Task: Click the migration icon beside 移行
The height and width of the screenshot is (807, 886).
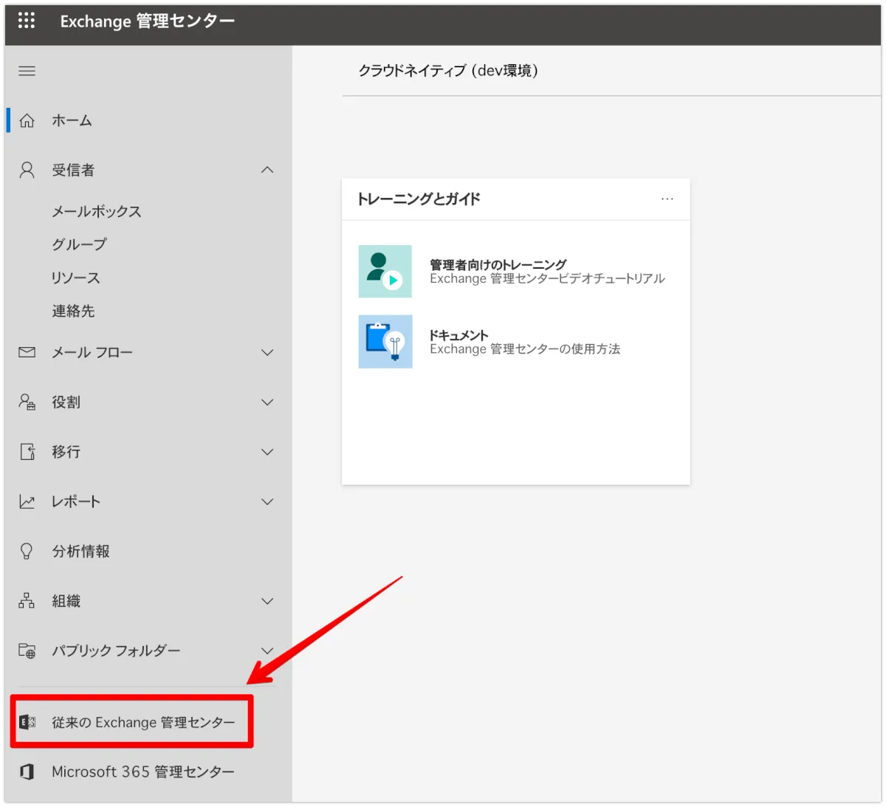Action: [27, 452]
